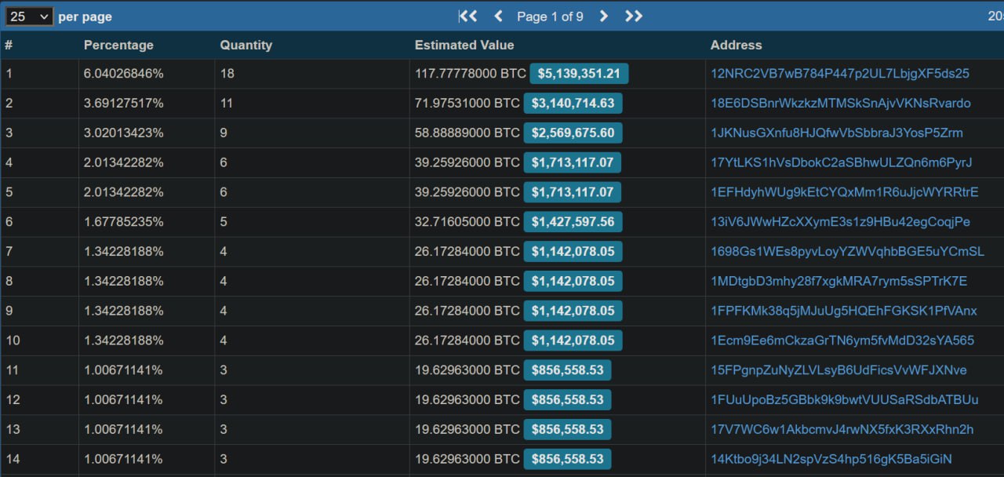Click the per page label

point(85,16)
